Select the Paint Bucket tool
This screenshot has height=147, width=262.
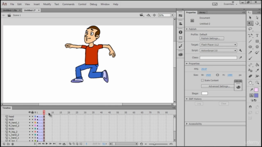[257, 65]
